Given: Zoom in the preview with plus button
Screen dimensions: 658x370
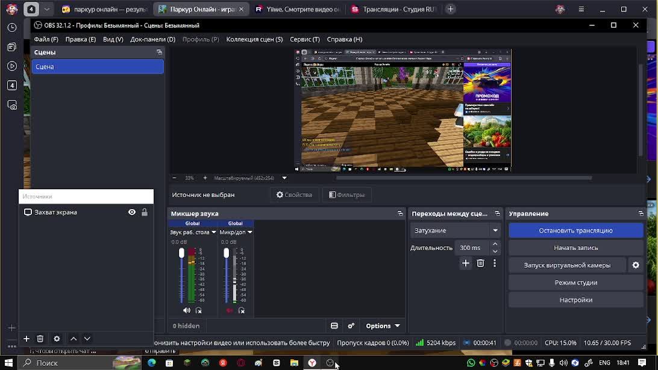Looking at the screenshot, I should (x=205, y=178).
